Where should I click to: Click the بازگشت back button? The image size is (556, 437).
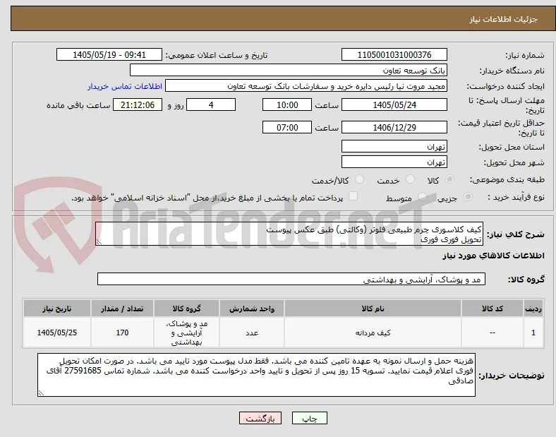point(260,419)
